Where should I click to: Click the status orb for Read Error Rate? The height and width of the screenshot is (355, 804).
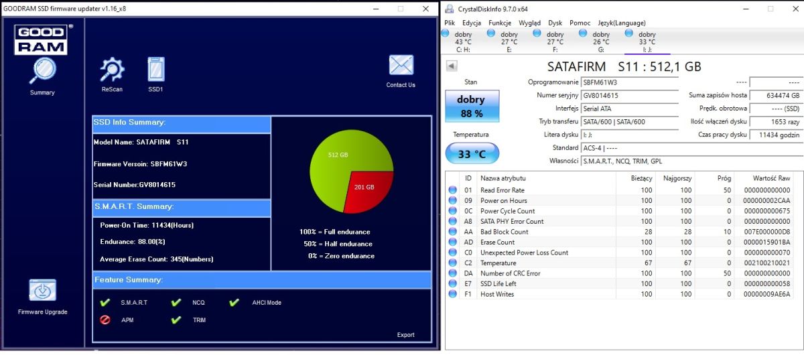pyautogui.click(x=453, y=190)
